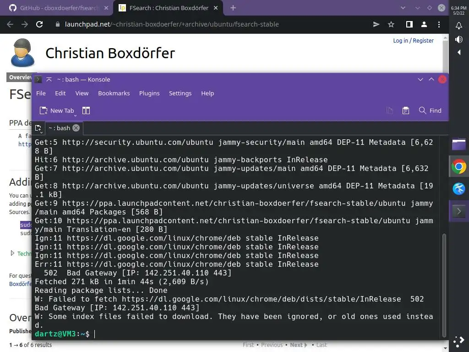Open Konsole Edit menu
469x352 pixels.
60,93
